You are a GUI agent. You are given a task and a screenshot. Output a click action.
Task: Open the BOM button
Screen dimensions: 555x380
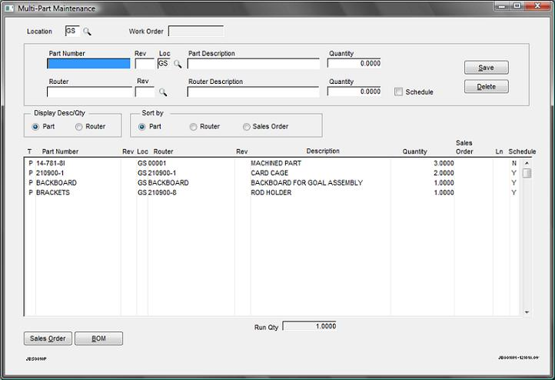[98, 338]
